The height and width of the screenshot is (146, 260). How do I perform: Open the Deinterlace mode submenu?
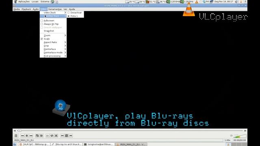[x=53, y=52]
